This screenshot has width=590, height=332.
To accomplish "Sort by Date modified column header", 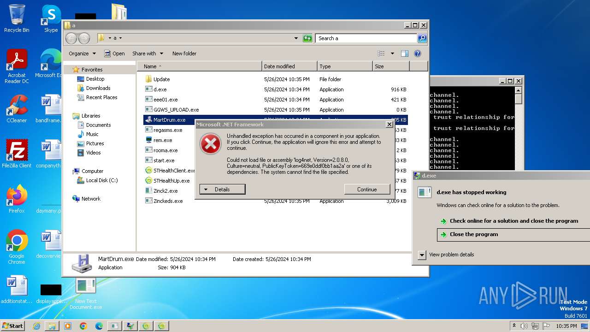I will pos(289,66).
